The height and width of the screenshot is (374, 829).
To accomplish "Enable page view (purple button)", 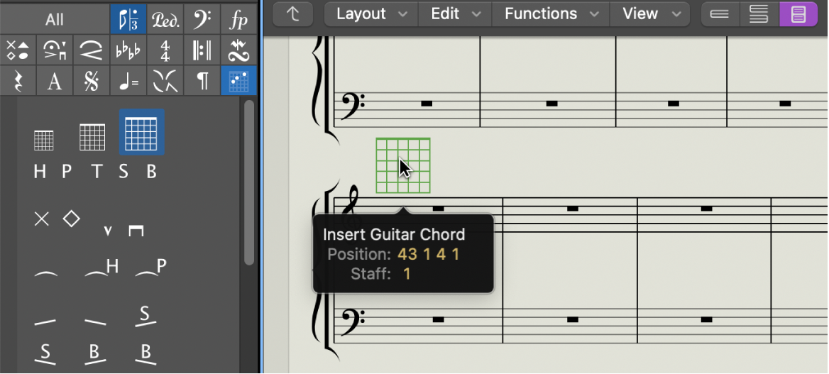I will click(x=798, y=13).
